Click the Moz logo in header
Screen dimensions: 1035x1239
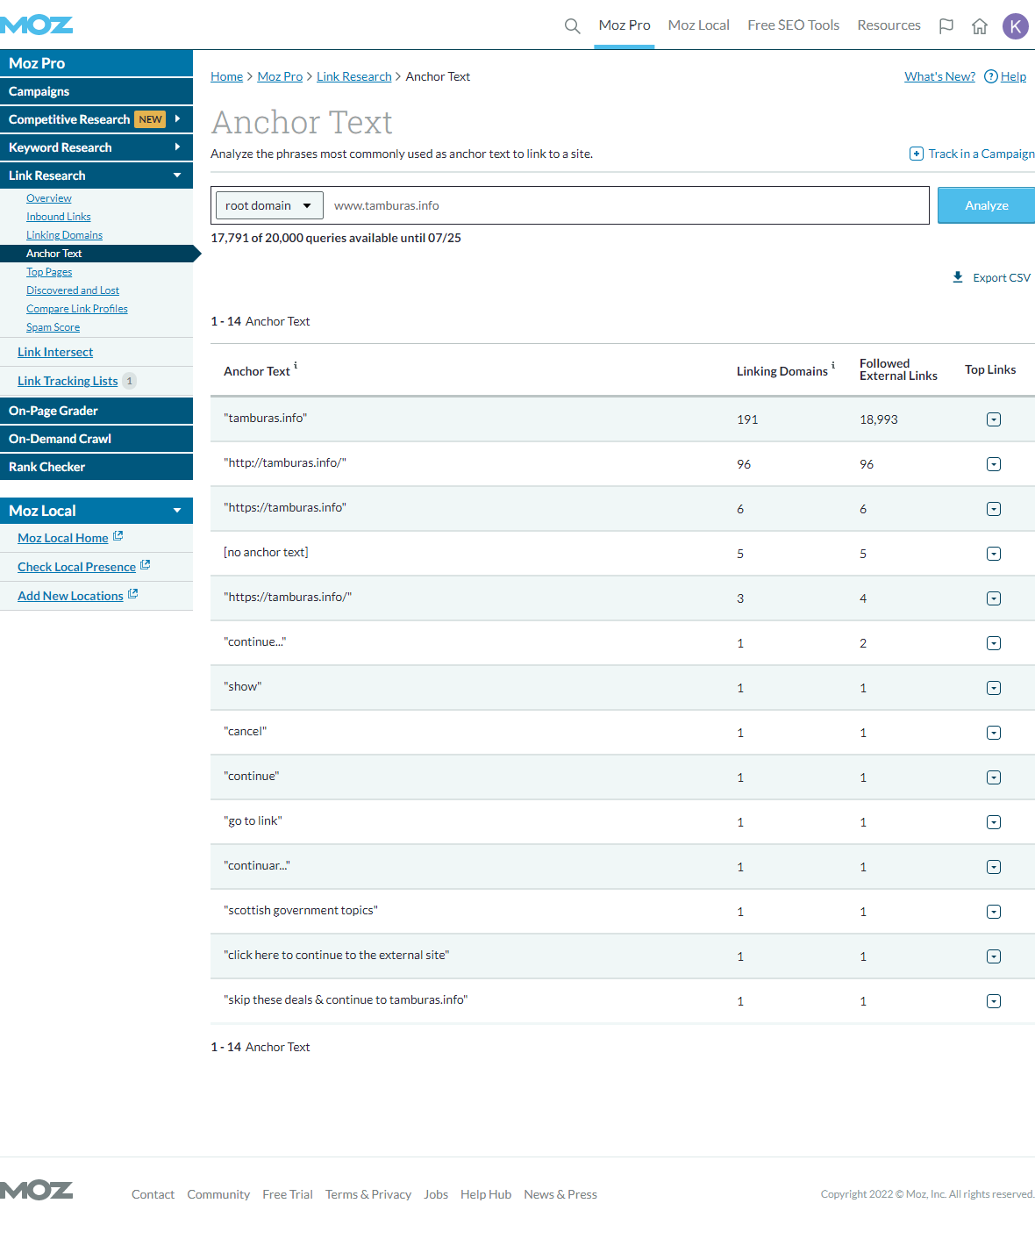tap(37, 25)
